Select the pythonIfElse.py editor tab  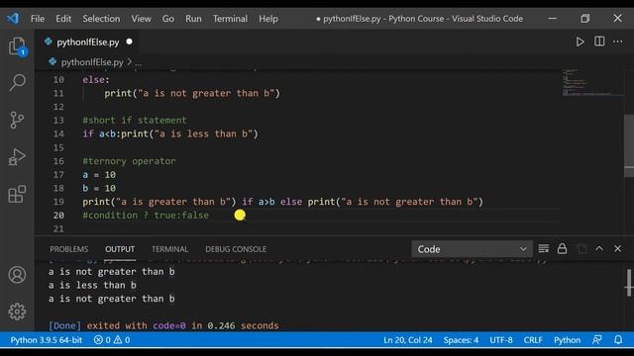pyautogui.click(x=88, y=42)
